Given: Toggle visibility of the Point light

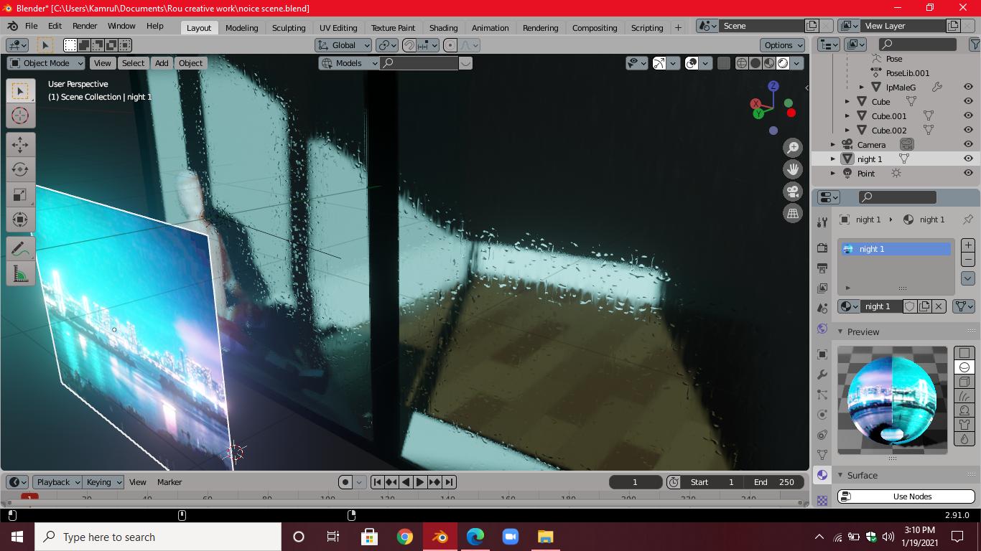Looking at the screenshot, I should coord(968,174).
